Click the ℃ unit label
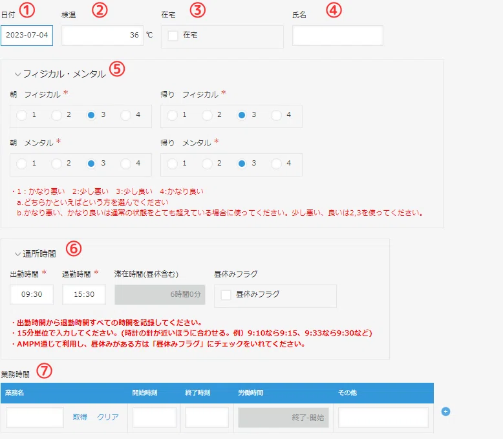The image size is (503, 439). [x=149, y=35]
